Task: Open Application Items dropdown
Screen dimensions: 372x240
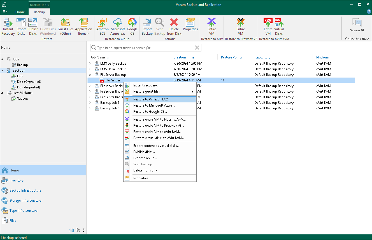Action: click(83, 27)
